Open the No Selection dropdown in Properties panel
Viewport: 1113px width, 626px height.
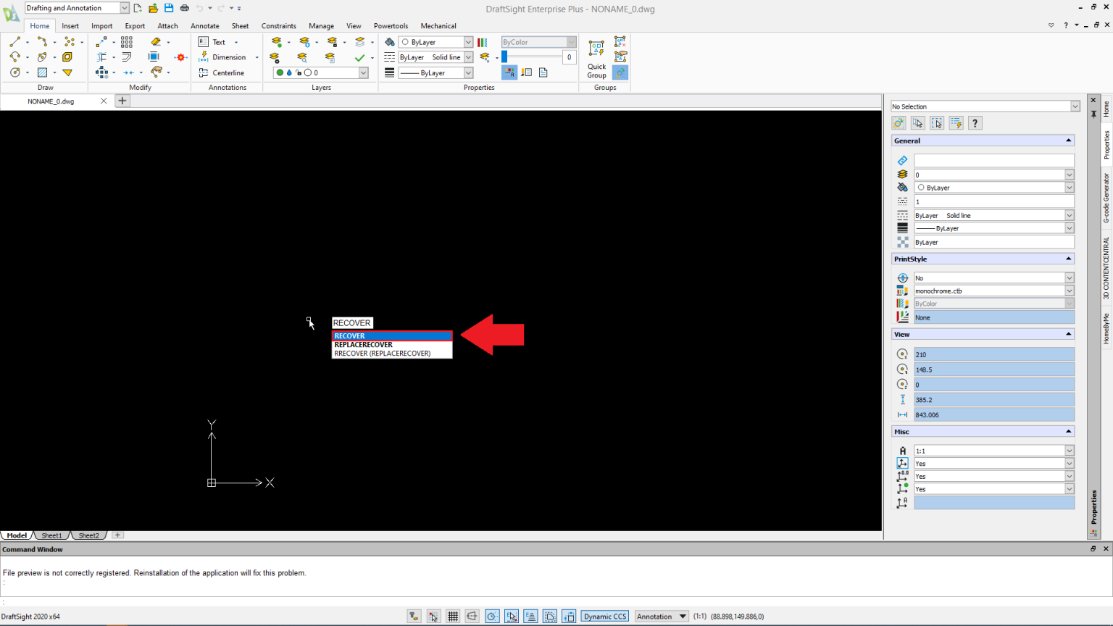[1076, 106]
